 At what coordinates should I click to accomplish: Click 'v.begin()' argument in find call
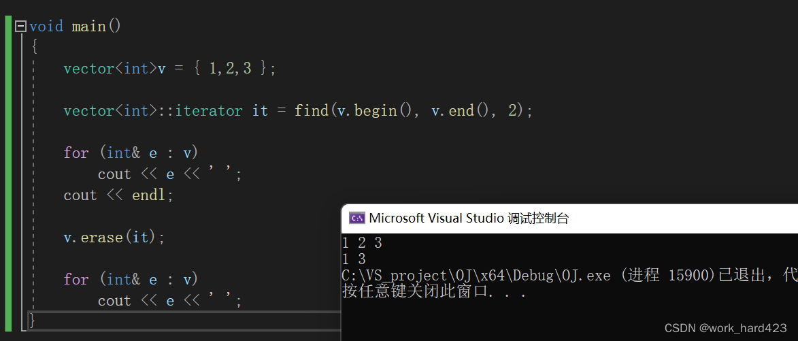pos(375,110)
